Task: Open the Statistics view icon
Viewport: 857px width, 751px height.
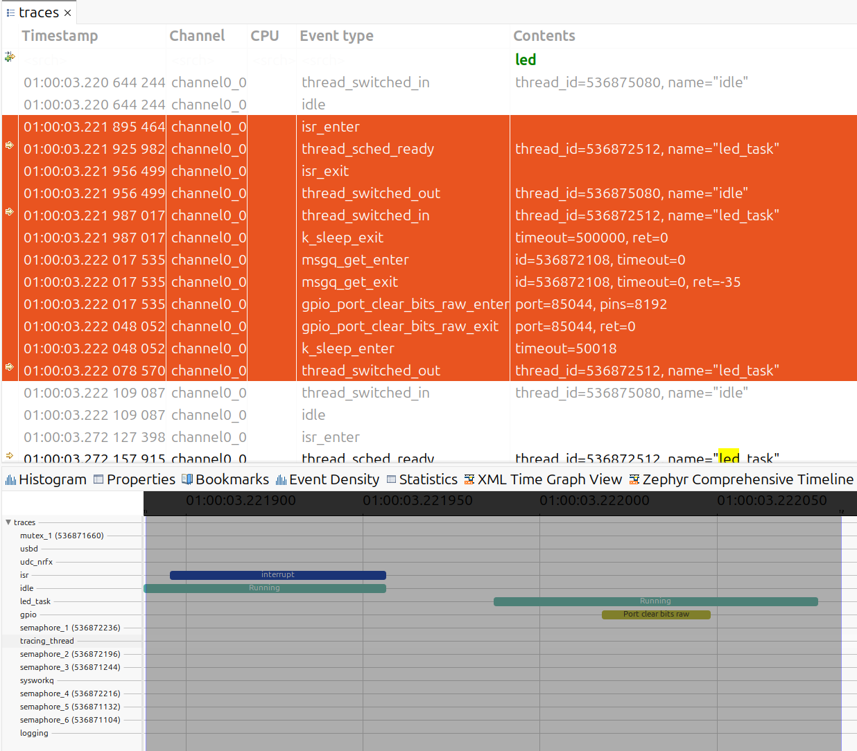Action: click(390, 479)
